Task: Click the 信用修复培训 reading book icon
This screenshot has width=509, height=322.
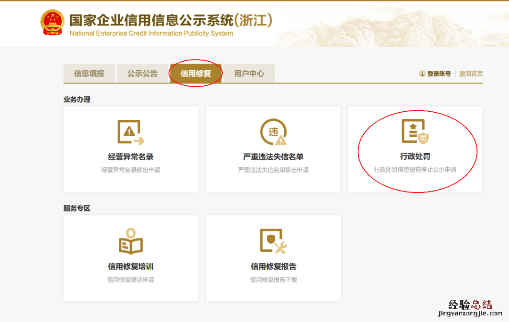Action: 131,241
